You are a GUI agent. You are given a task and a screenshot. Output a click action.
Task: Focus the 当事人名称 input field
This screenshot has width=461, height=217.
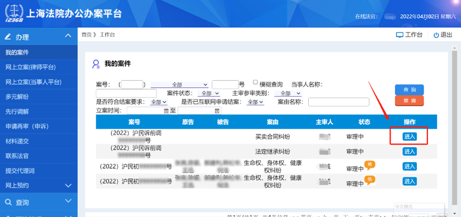coord(126,93)
